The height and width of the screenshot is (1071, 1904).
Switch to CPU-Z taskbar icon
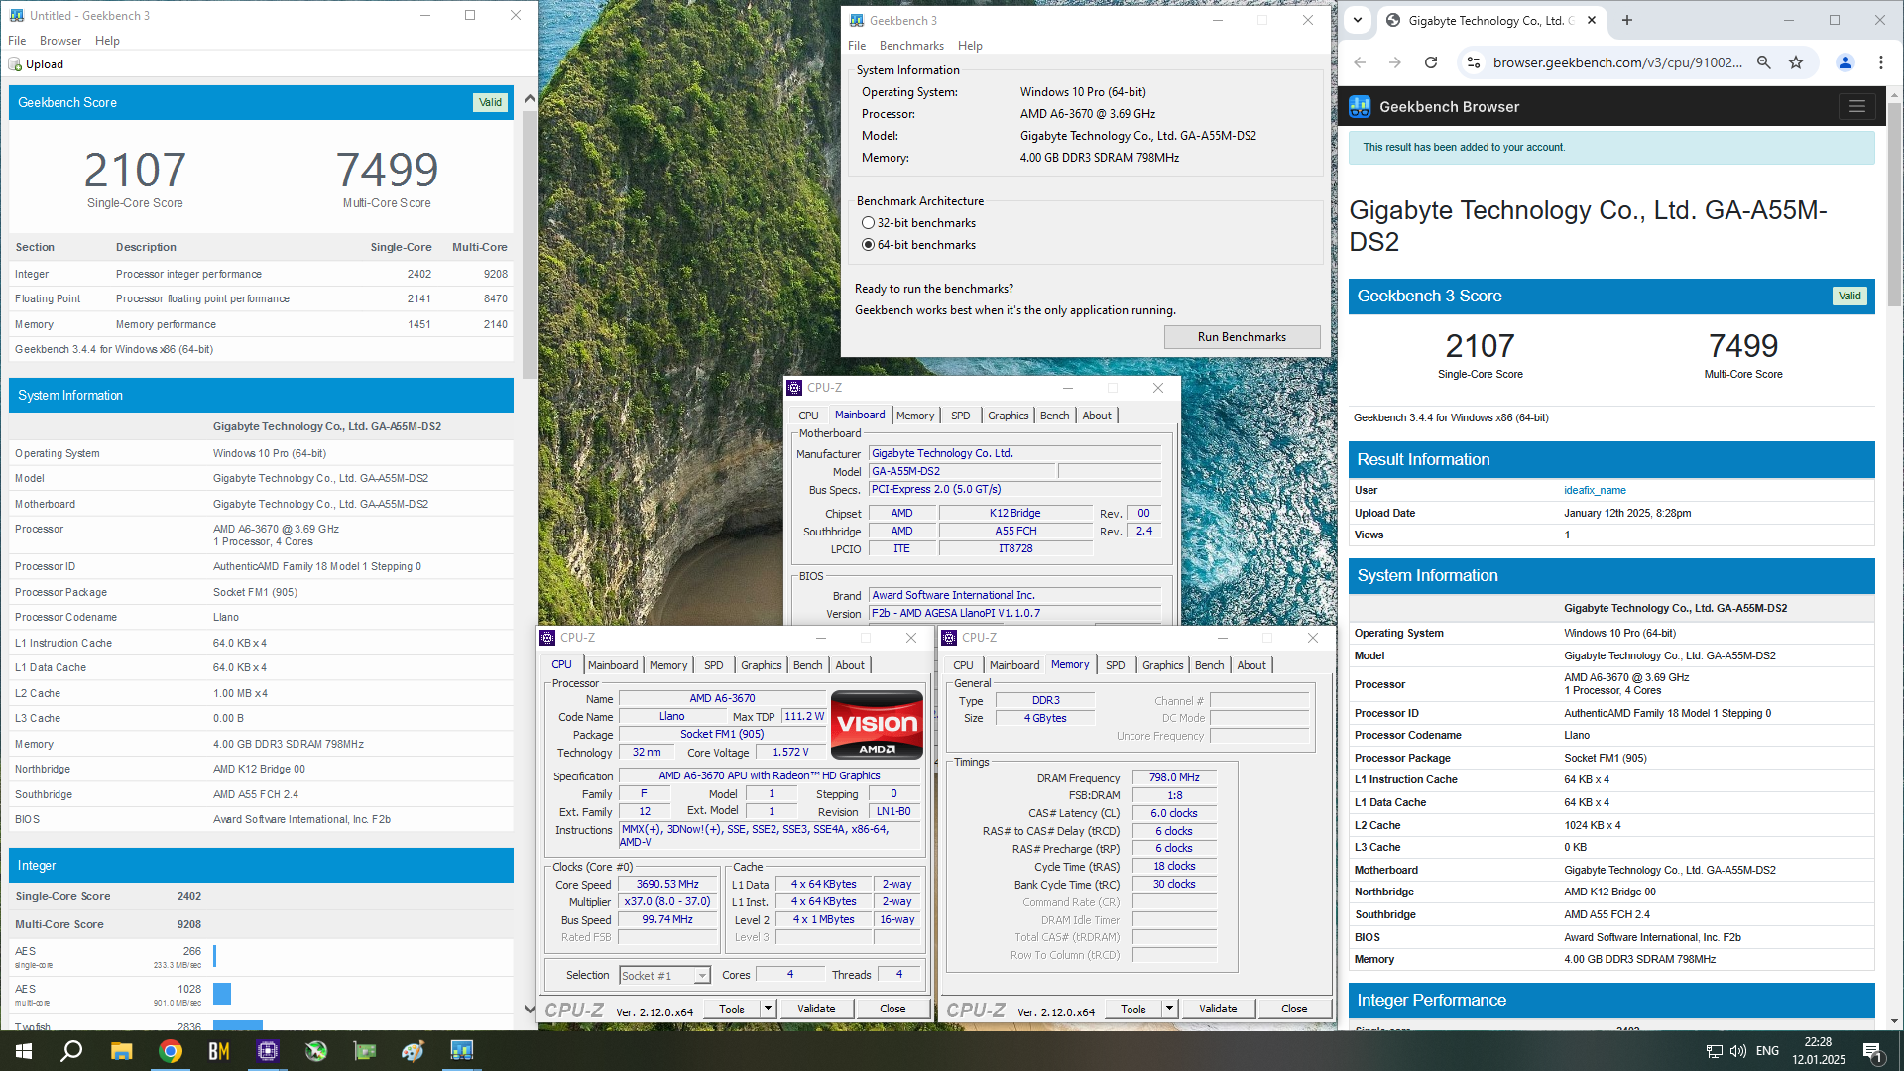coord(267,1051)
